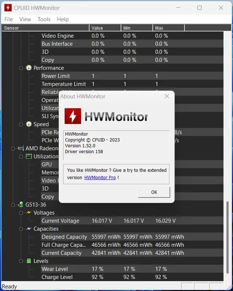Click the Ready status bar text
233x291 pixels.
click(x=9, y=287)
